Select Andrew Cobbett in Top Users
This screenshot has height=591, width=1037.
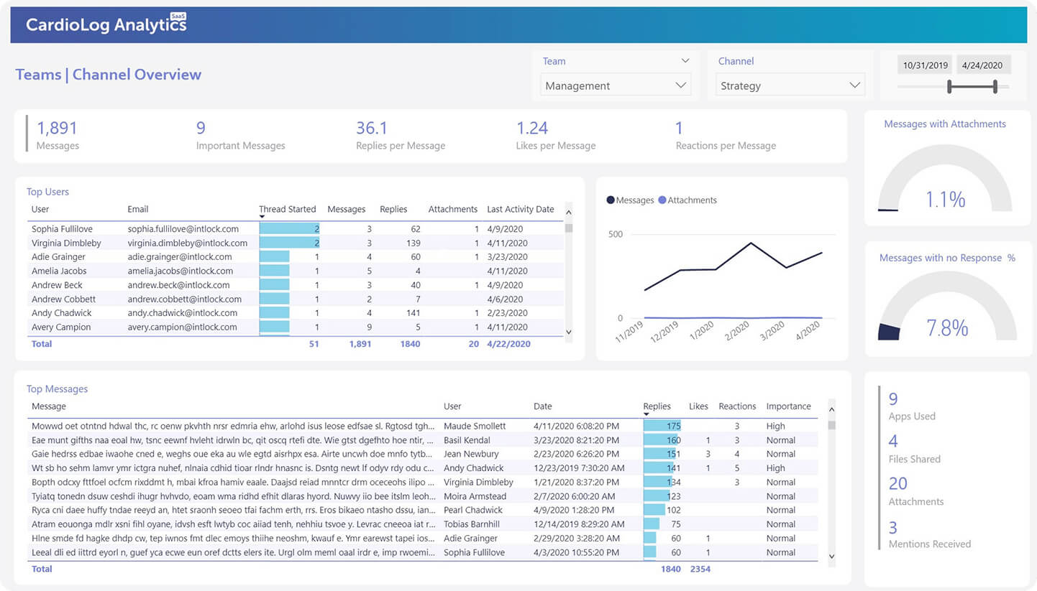(x=63, y=299)
